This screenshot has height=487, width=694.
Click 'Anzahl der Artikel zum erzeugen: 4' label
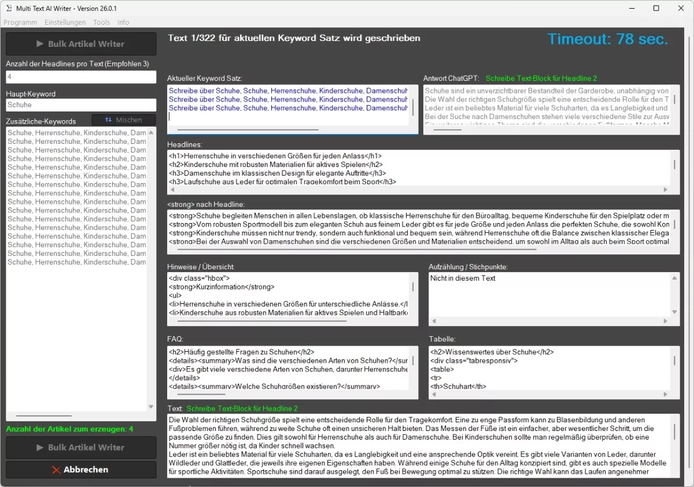tap(69, 429)
